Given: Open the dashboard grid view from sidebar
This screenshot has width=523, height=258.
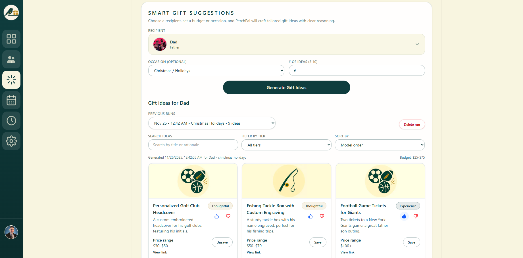Looking at the screenshot, I should [11, 39].
